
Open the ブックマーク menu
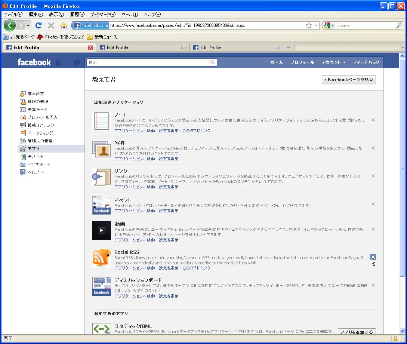103,15
